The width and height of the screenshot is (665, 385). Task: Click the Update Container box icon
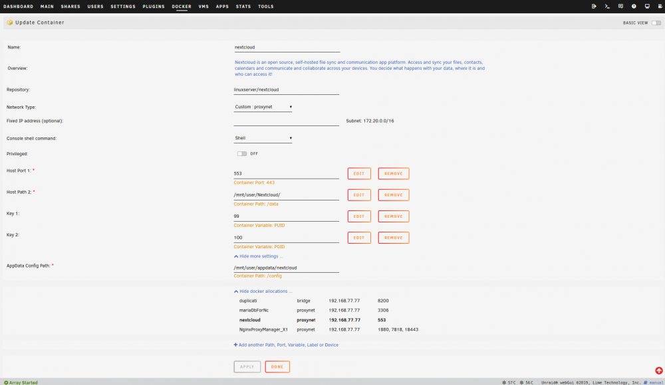[9, 23]
